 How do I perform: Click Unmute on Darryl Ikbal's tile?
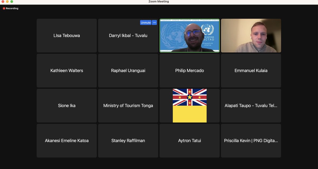click(146, 23)
